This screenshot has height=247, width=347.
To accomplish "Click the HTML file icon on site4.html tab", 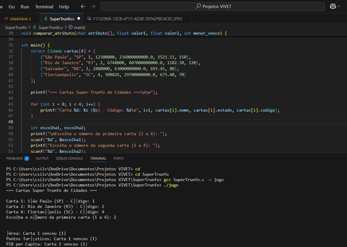I will 6,18.
